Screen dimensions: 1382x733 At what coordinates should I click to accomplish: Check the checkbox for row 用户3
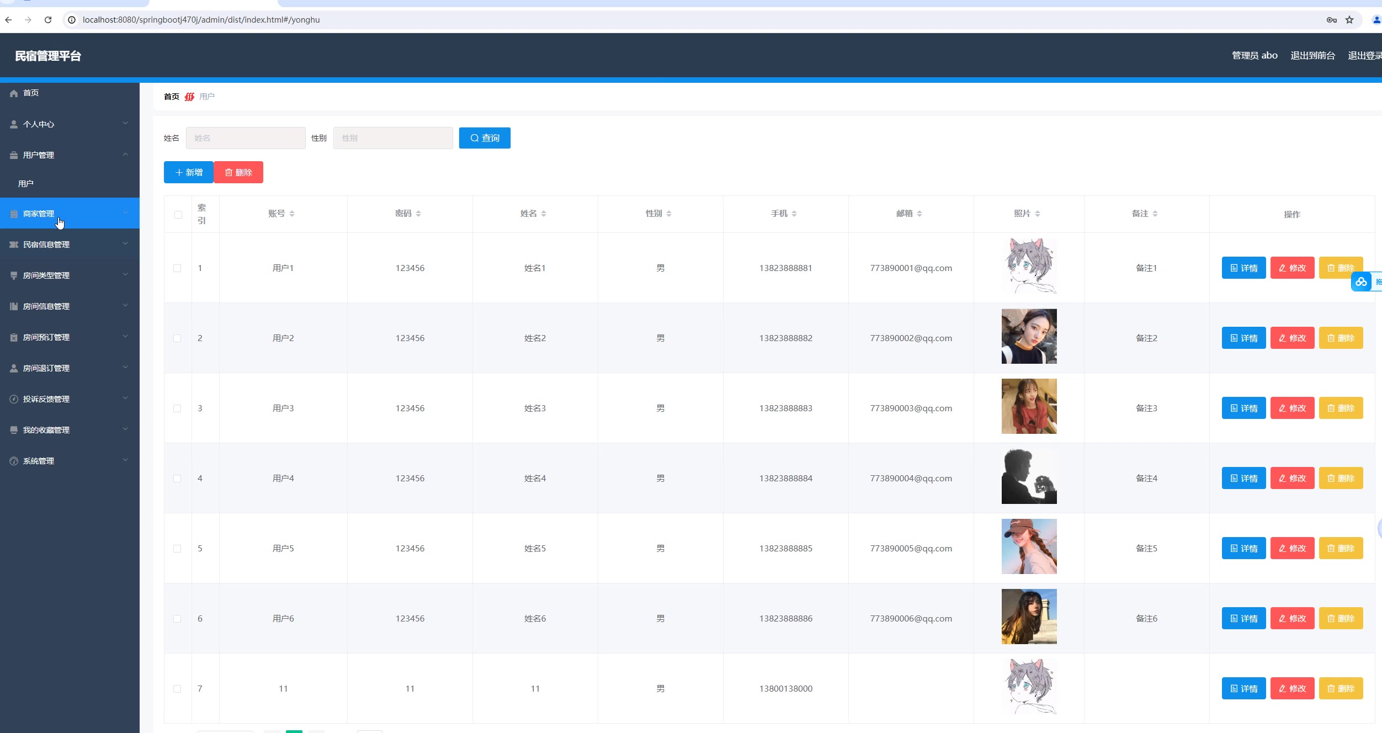(x=177, y=408)
